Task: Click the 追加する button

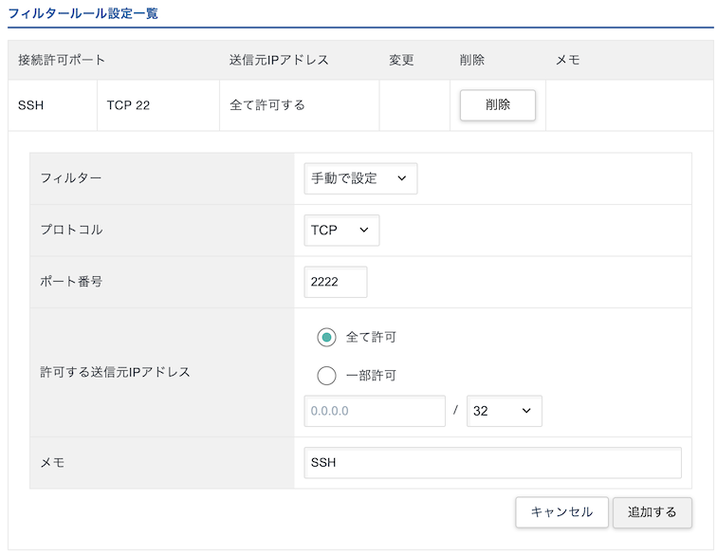Action: click(x=652, y=512)
